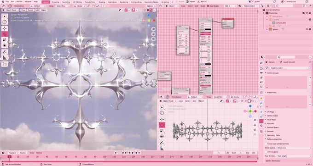
Task: Toggle the Camera row's render camera icon
Action: (x=310, y=19)
